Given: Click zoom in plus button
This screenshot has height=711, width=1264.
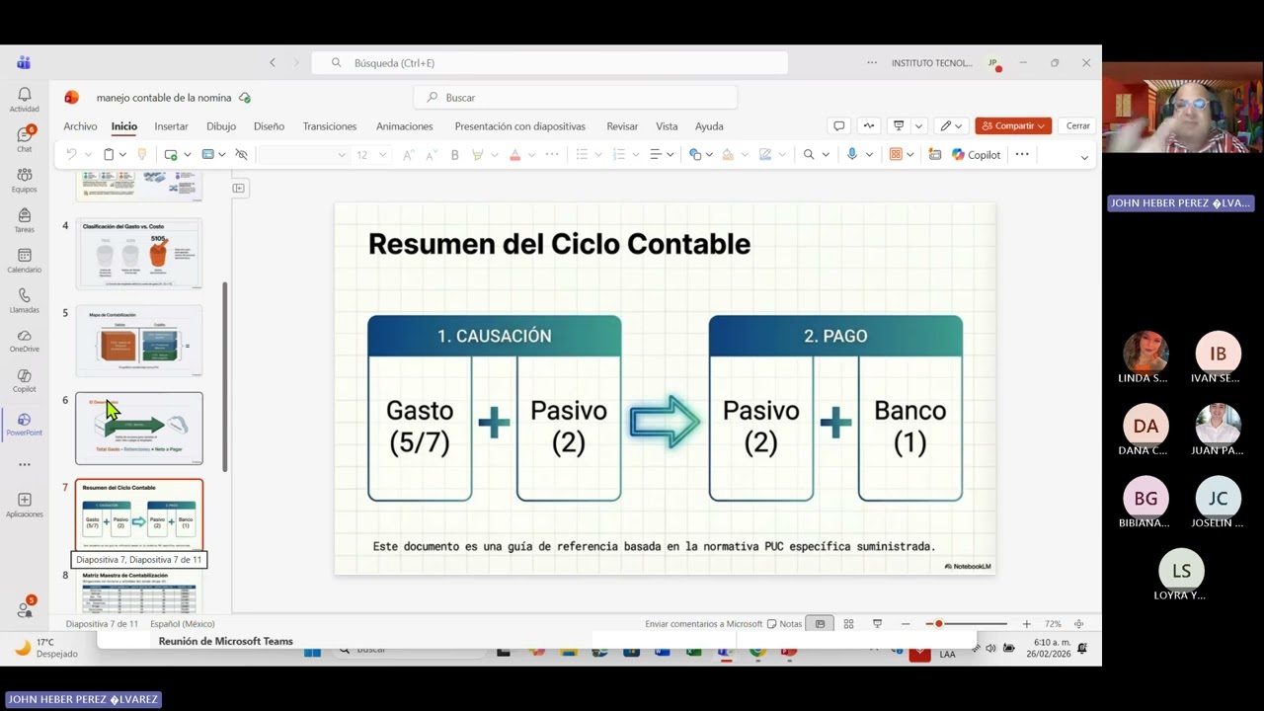Looking at the screenshot, I should pos(1026,624).
